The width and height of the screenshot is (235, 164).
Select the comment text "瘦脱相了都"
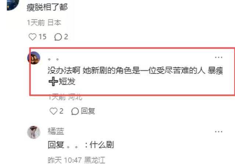pos(47,7)
